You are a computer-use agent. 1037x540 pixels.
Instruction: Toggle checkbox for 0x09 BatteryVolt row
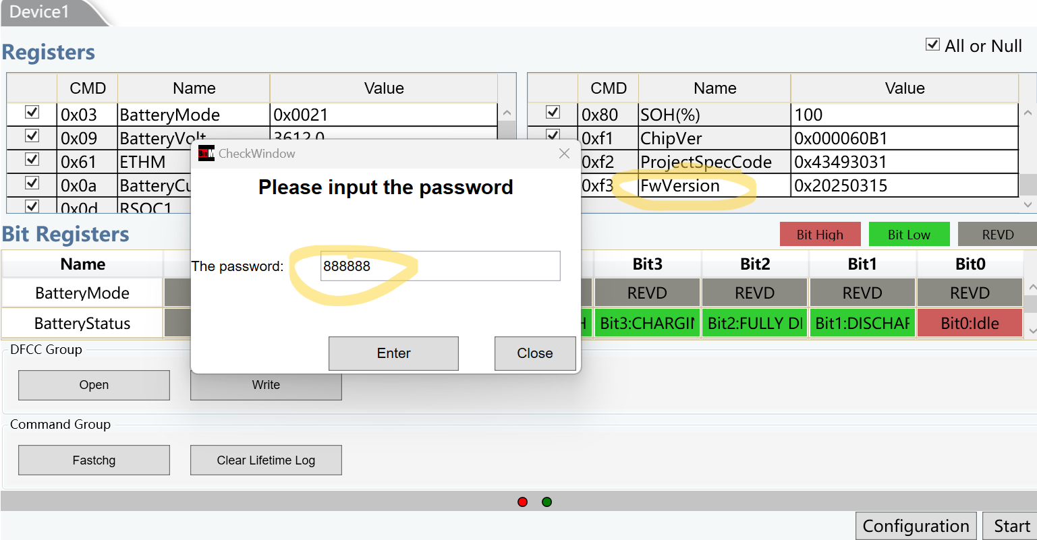click(32, 136)
